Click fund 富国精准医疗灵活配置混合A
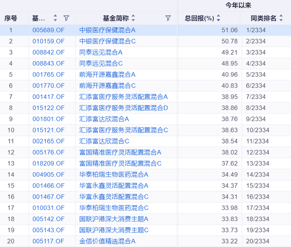 [x=120, y=152]
